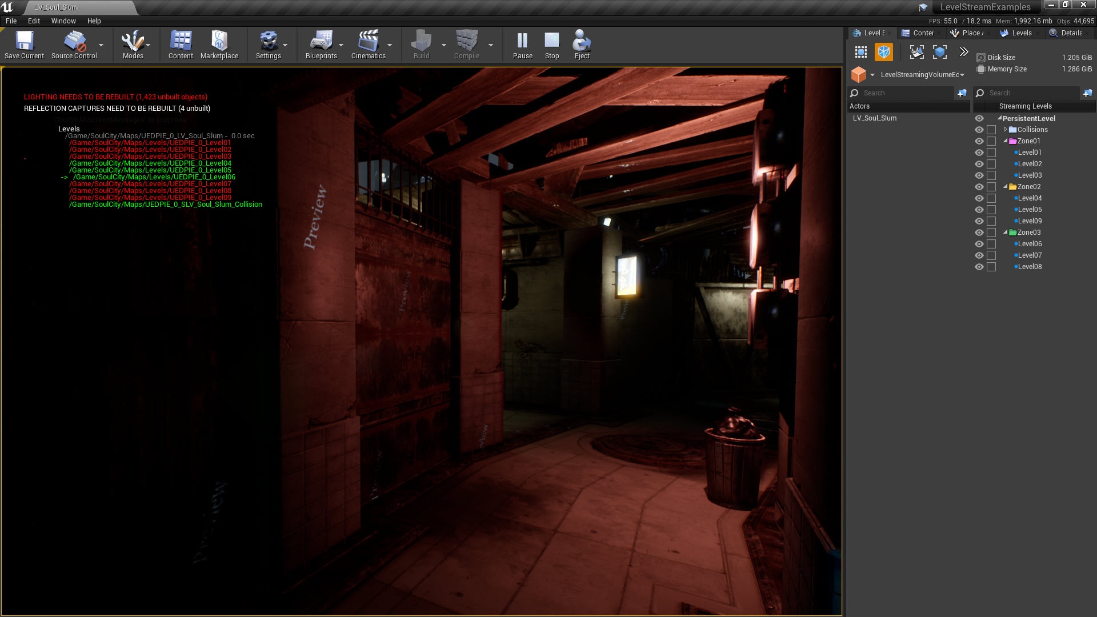Image resolution: width=1097 pixels, height=617 pixels.
Task: Open the Blueprints dropdown arrow
Action: [341, 45]
